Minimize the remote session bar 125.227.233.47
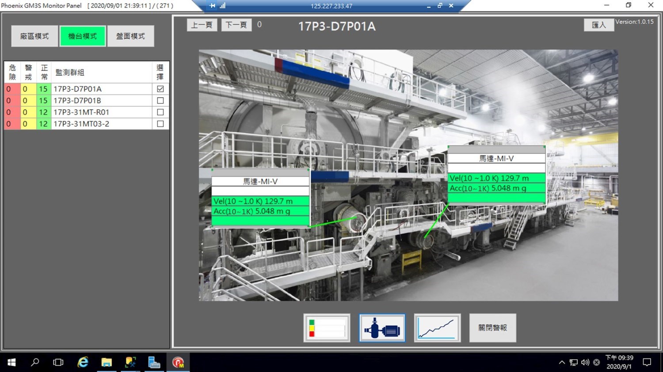The image size is (663, 372). pos(429,6)
